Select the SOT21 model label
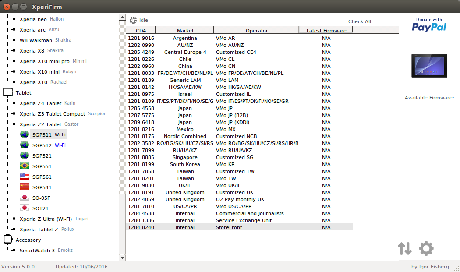The height and width of the screenshot is (272, 460). (x=40, y=208)
